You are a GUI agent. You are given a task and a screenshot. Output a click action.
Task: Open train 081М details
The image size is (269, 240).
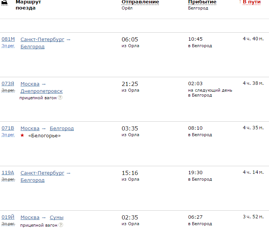[x=8, y=39]
